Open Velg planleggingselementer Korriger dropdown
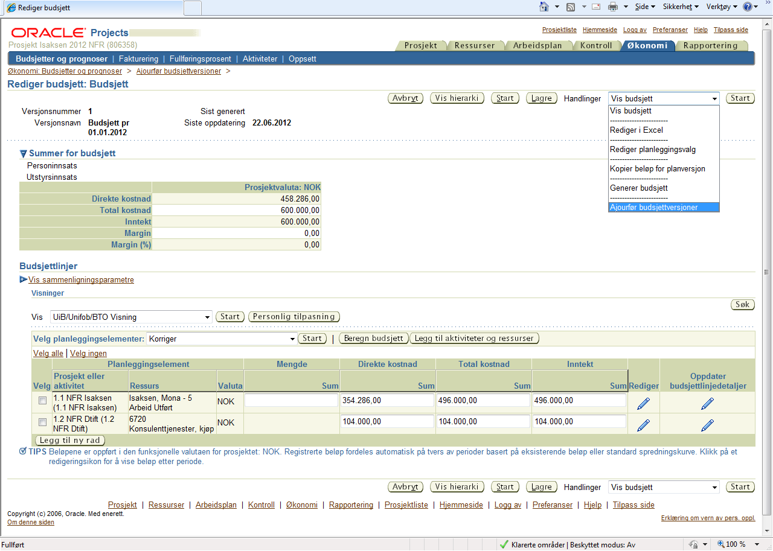Viewport: 773px width, 551px height. [220, 339]
